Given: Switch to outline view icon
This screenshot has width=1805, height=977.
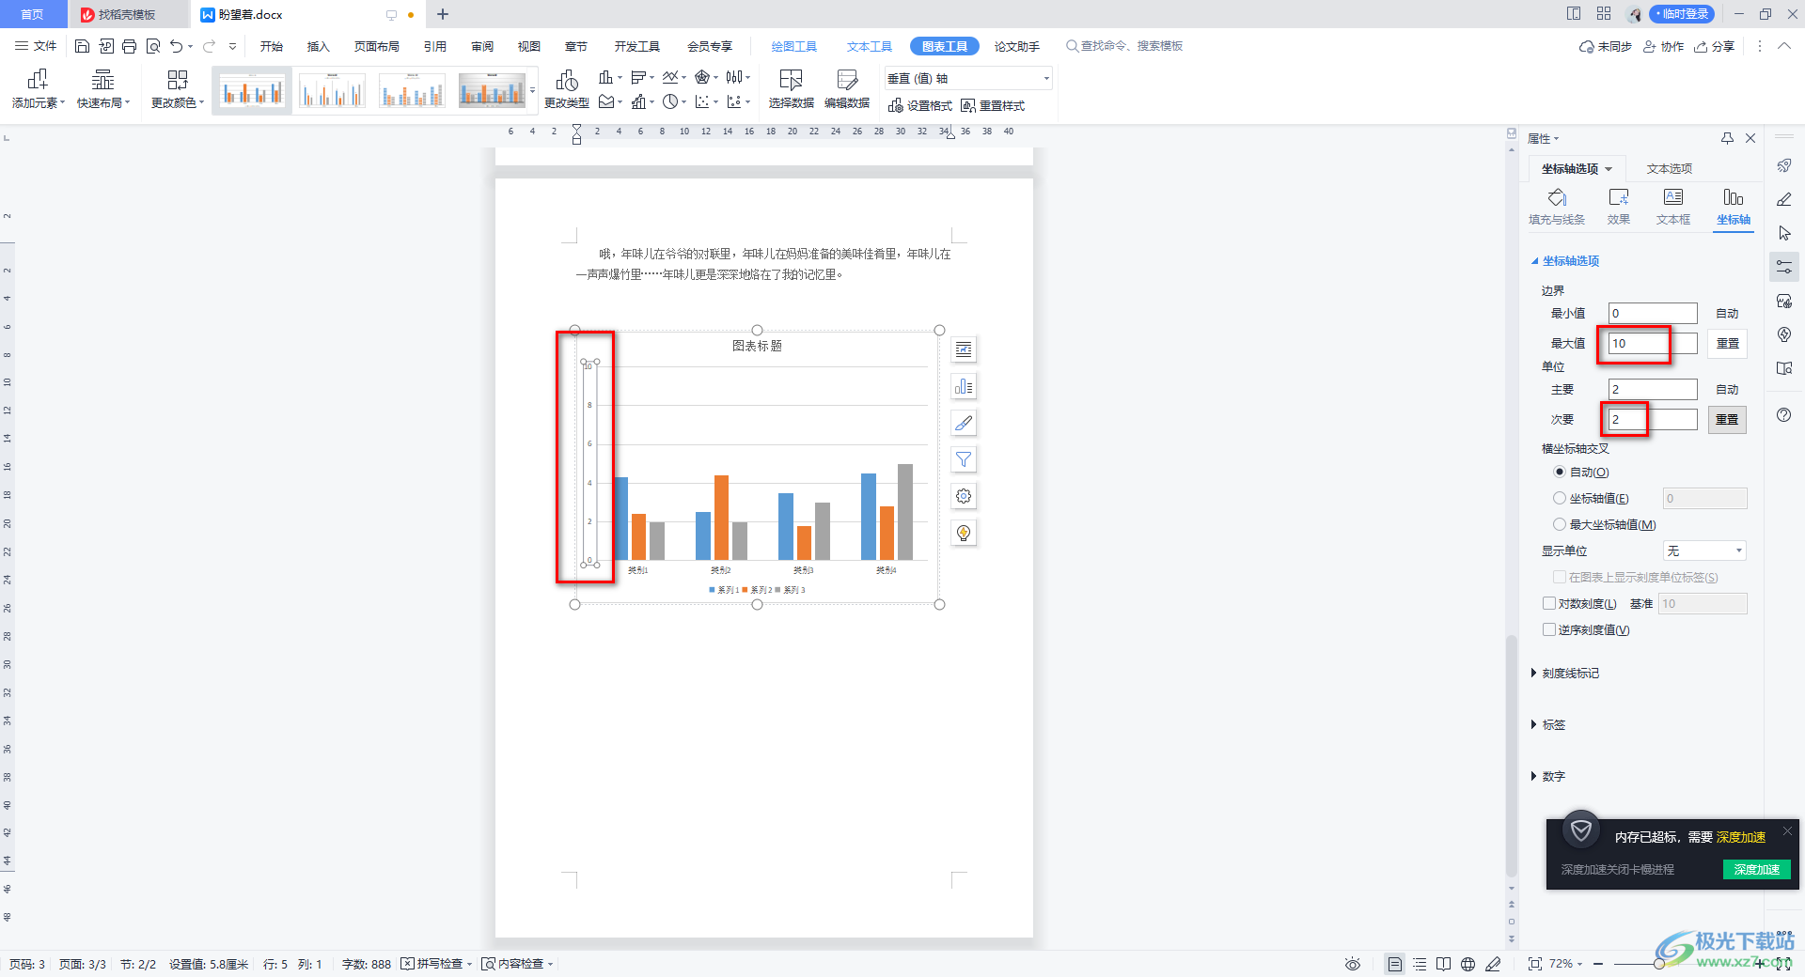Looking at the screenshot, I should pyautogui.click(x=1420, y=964).
